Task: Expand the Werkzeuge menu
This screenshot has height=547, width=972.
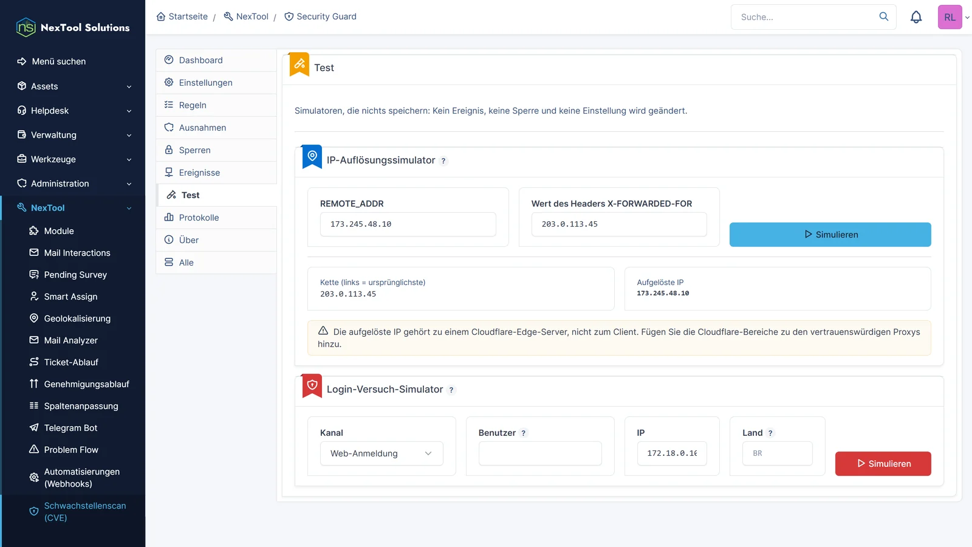Action: point(73,159)
